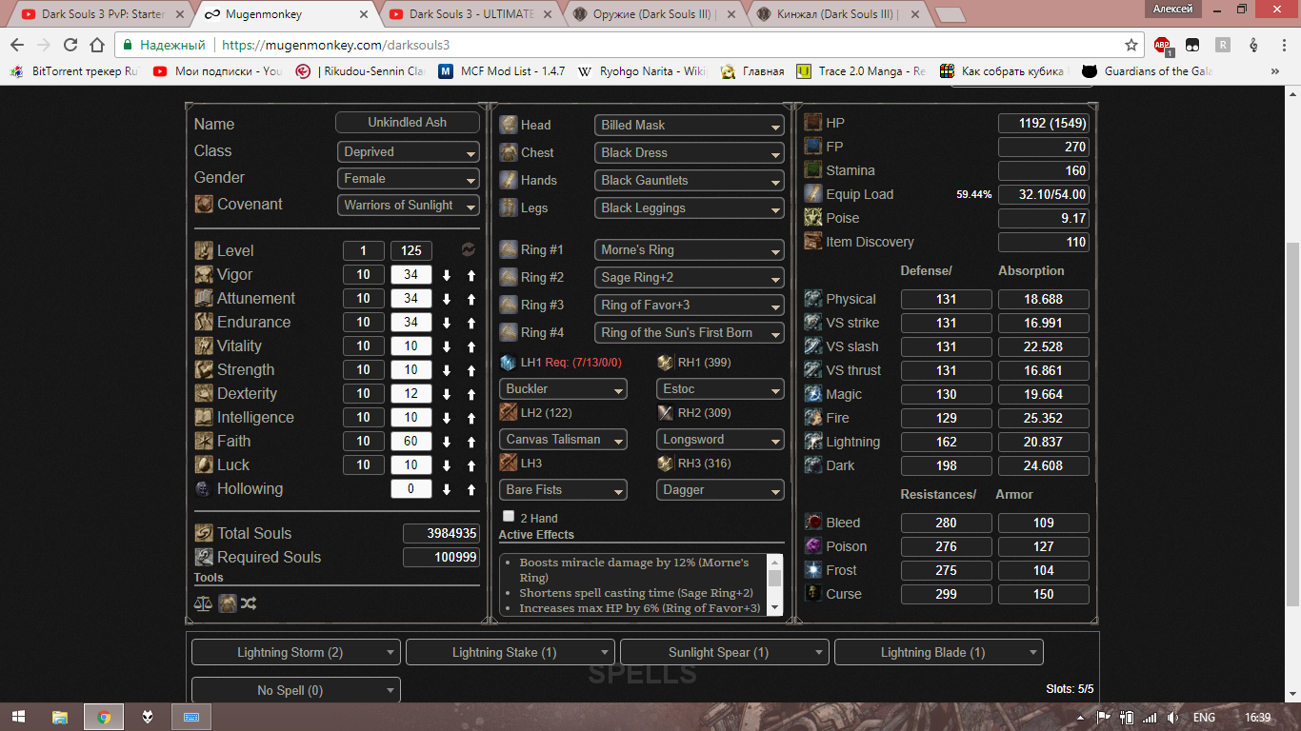Open the Trace 2.0 Manga bookmark
The width and height of the screenshot is (1301, 731).
[x=861, y=71]
